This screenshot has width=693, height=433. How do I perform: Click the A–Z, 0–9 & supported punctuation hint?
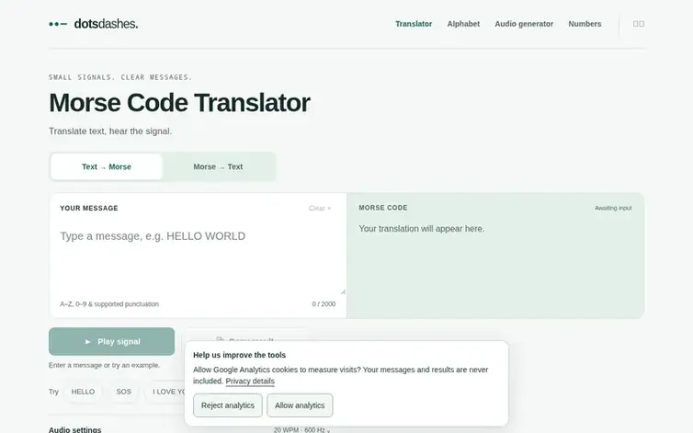(109, 304)
